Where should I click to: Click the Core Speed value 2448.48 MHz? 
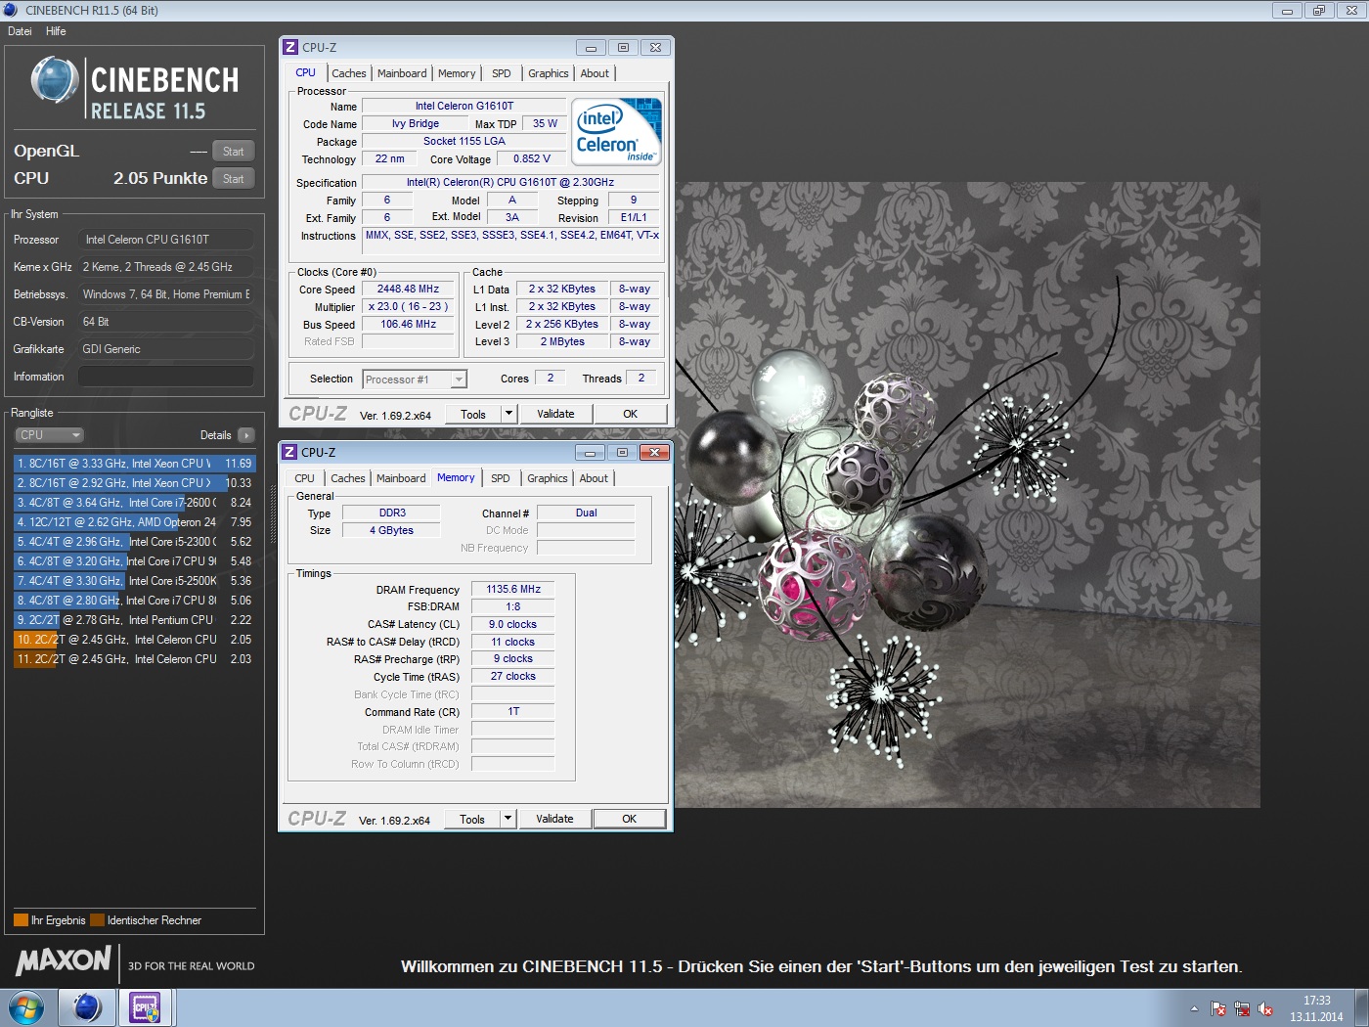coord(409,289)
